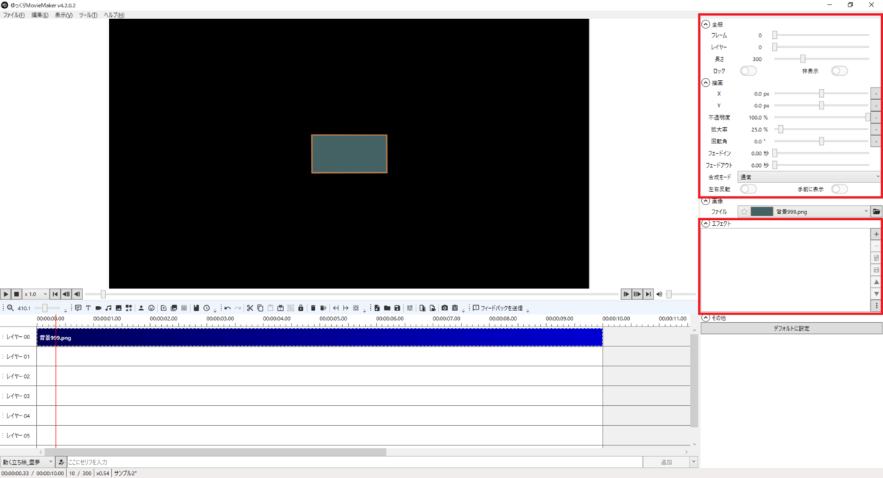Add an image item from the toolbar
The width and height of the screenshot is (883, 478).
[x=118, y=308]
